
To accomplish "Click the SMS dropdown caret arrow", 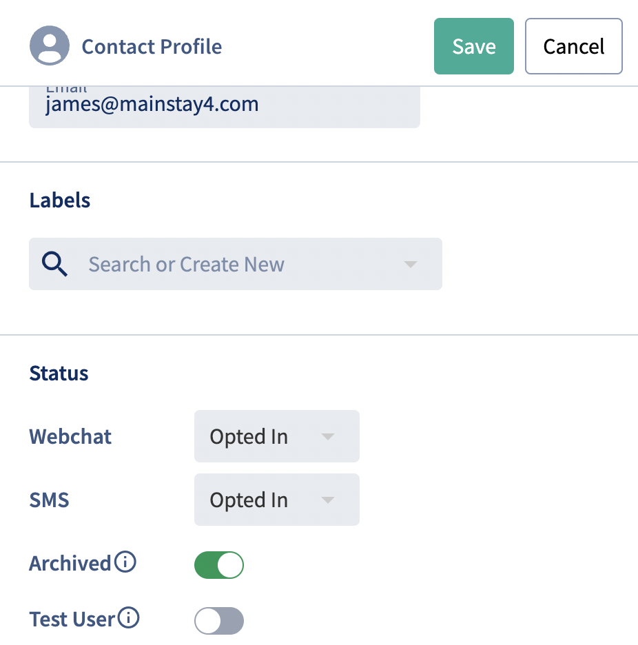I will tap(328, 500).
